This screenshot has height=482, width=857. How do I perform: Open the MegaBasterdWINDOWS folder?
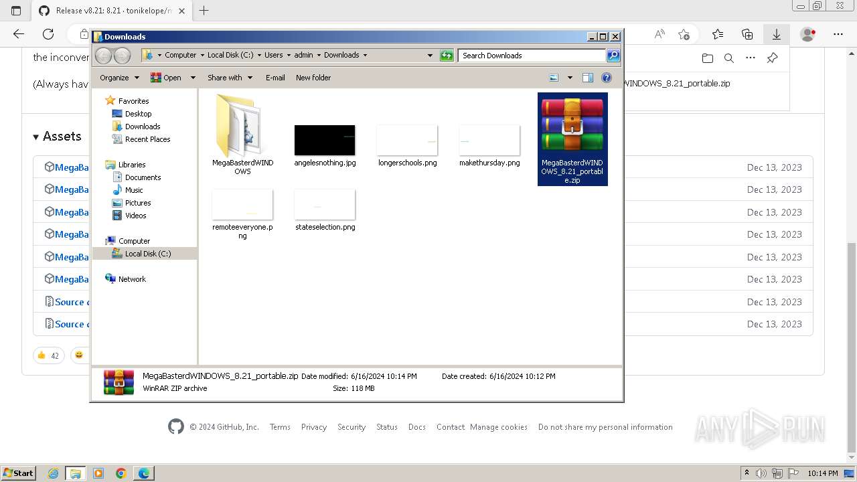click(x=242, y=134)
